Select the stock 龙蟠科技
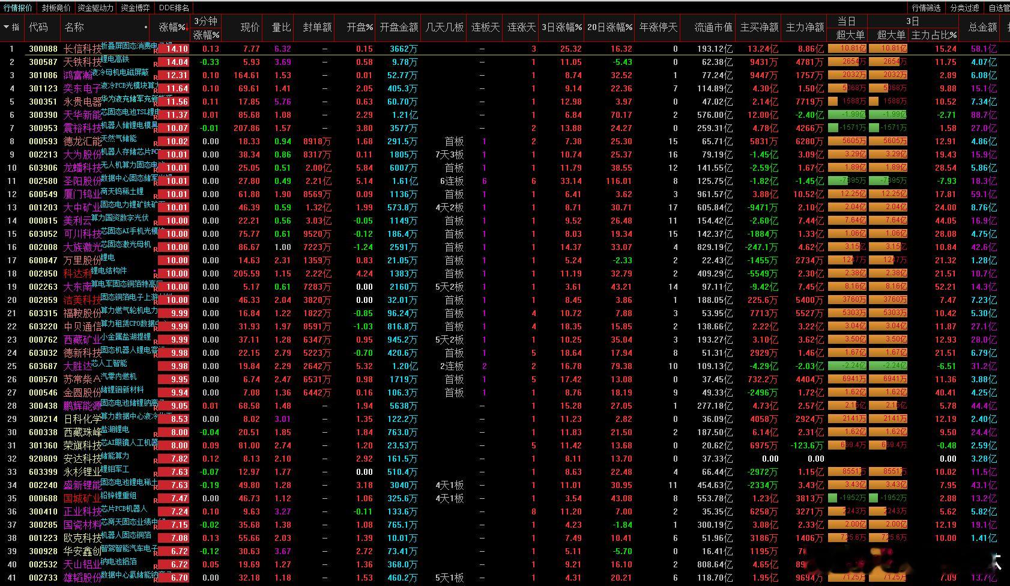The height and width of the screenshot is (586, 1010). pyautogui.click(x=82, y=168)
